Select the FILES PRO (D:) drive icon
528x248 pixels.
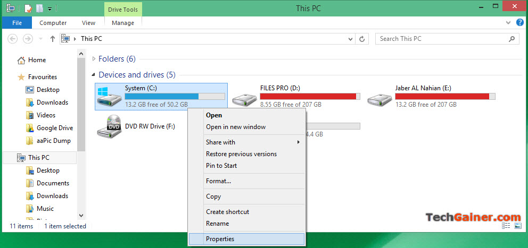(x=244, y=97)
